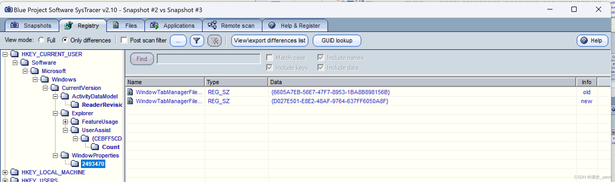Click the Snapshots tab camera icon

pyautogui.click(x=15, y=25)
